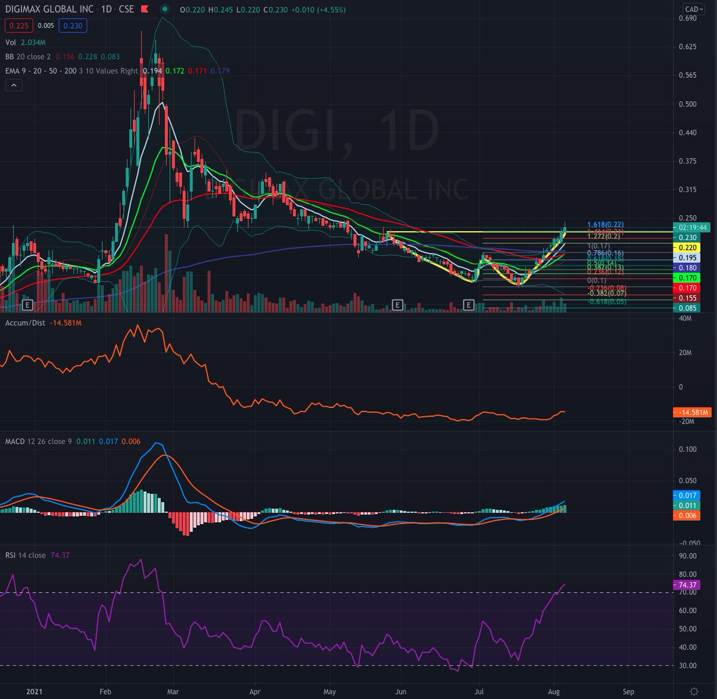Image resolution: width=717 pixels, height=699 pixels.
Task: Click the earnings E marker near January 2021
Action: tap(27, 305)
